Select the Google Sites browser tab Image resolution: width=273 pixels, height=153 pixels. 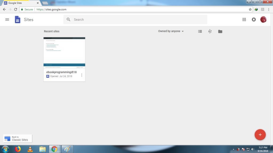click(20, 3)
